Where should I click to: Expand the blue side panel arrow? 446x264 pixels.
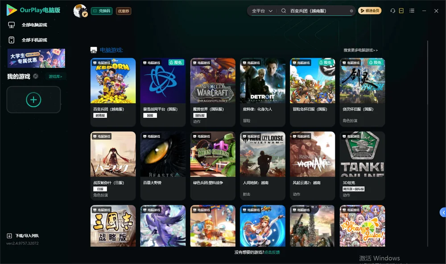(x=443, y=212)
